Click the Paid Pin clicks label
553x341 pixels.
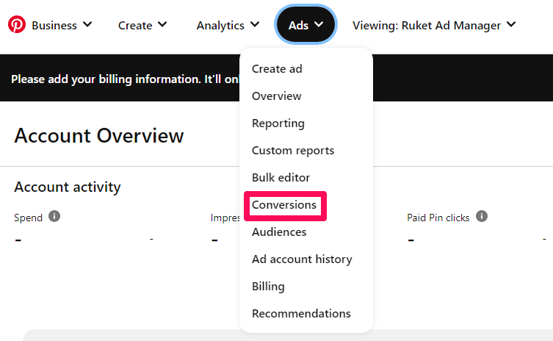pyautogui.click(x=438, y=218)
